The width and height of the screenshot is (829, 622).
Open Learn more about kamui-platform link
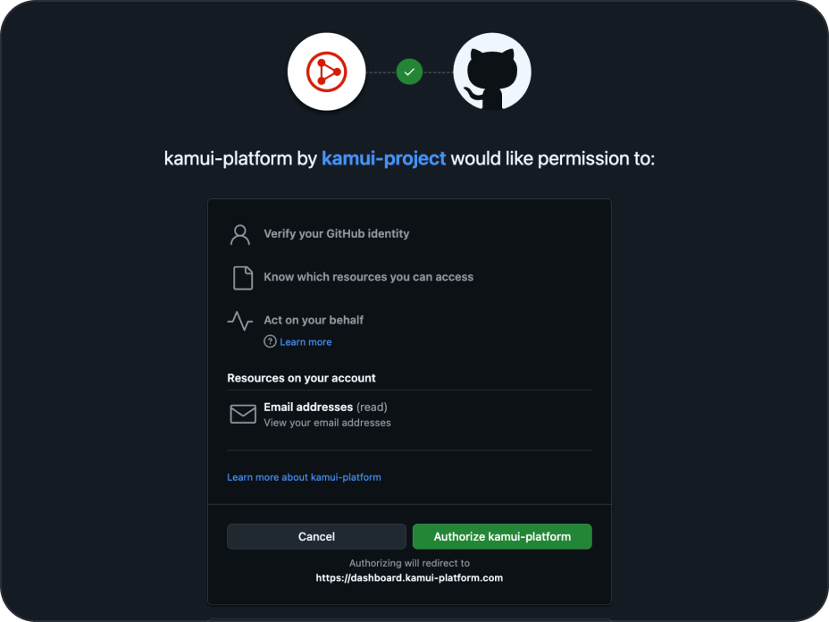point(304,477)
